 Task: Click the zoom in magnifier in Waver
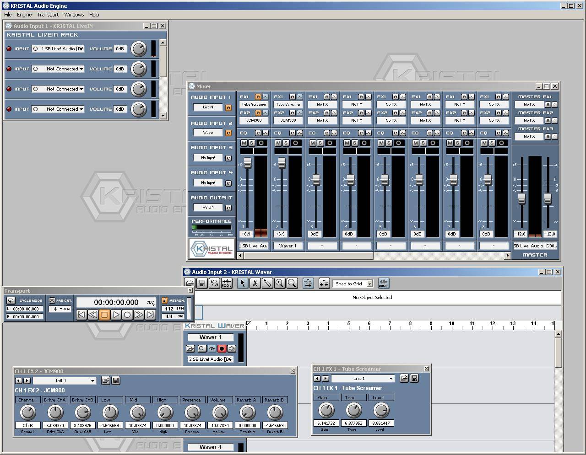[279, 284]
